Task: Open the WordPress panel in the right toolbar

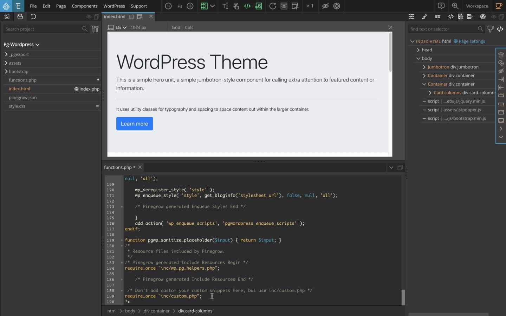Action: click(x=483, y=17)
